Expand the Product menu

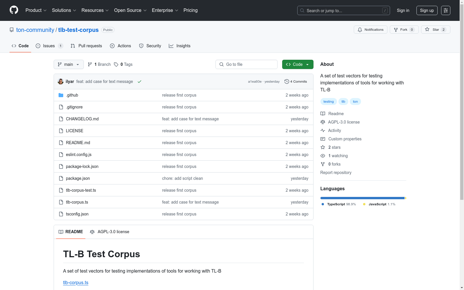click(x=36, y=10)
